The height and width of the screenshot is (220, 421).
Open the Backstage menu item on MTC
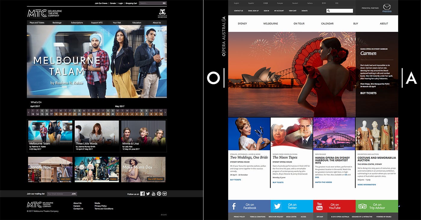click(57, 23)
